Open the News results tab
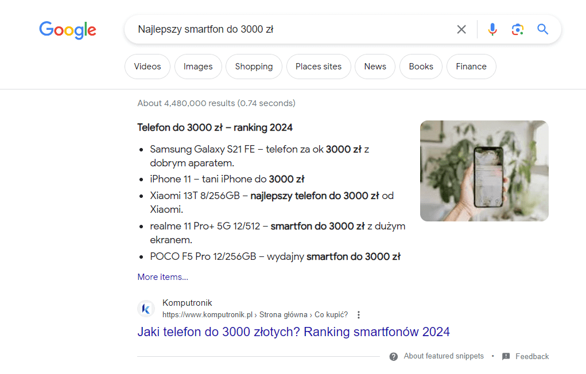 pos(375,67)
